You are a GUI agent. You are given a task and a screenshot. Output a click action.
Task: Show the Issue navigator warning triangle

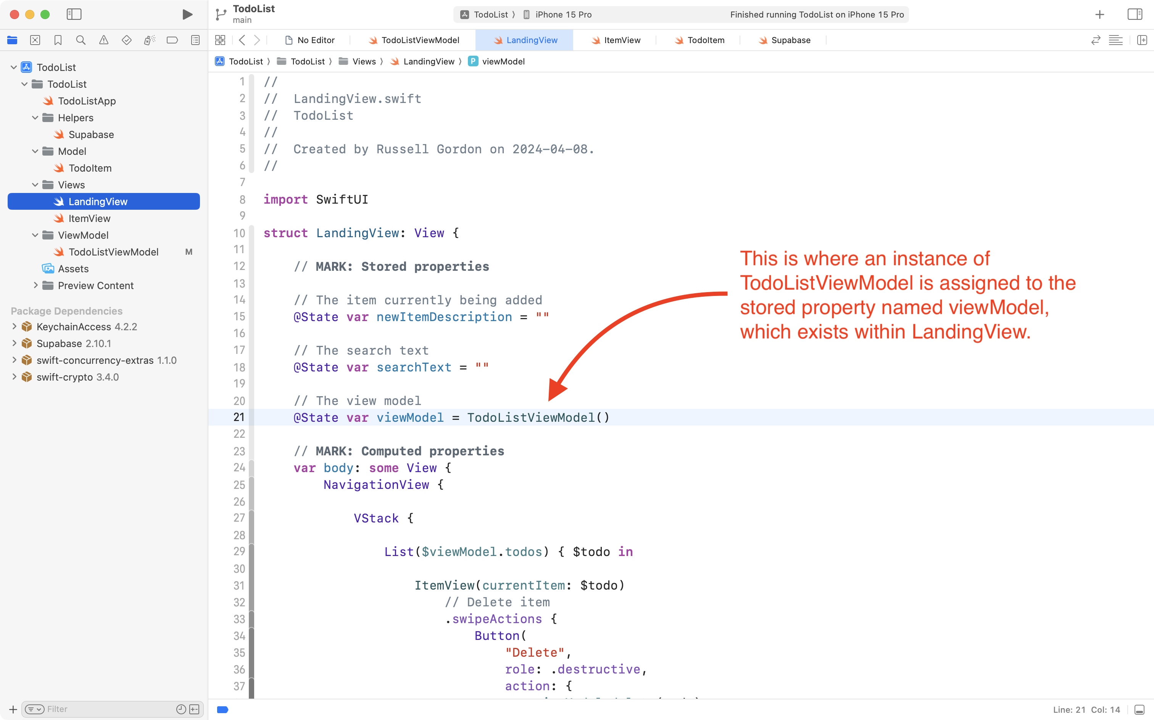pos(103,40)
